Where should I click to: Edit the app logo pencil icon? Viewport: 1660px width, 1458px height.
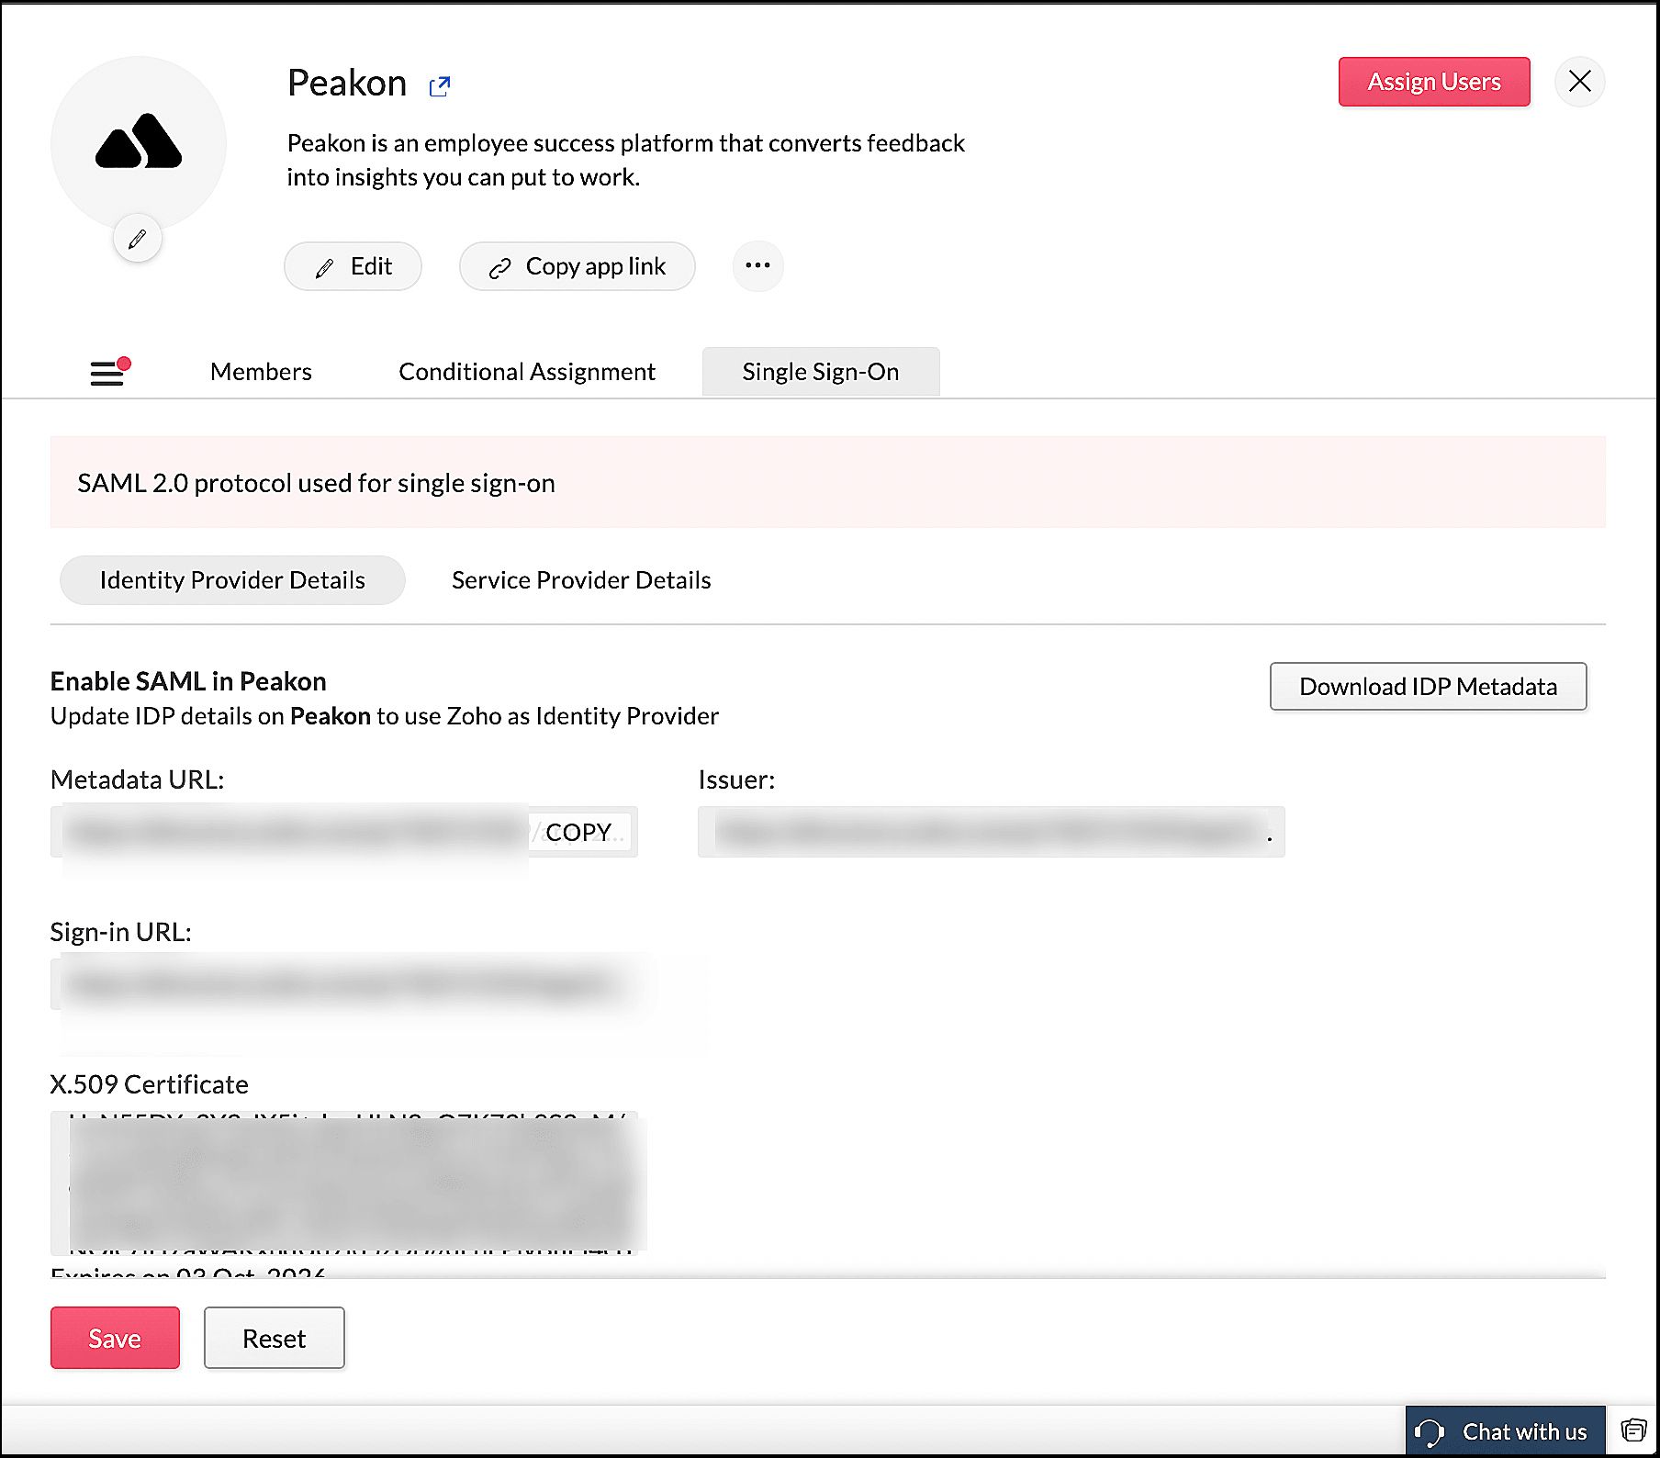(138, 239)
